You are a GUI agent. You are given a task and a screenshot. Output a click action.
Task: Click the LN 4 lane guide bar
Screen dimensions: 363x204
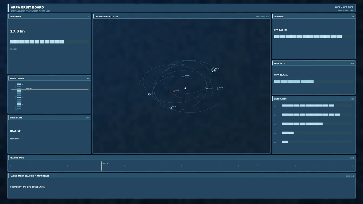click(317, 133)
